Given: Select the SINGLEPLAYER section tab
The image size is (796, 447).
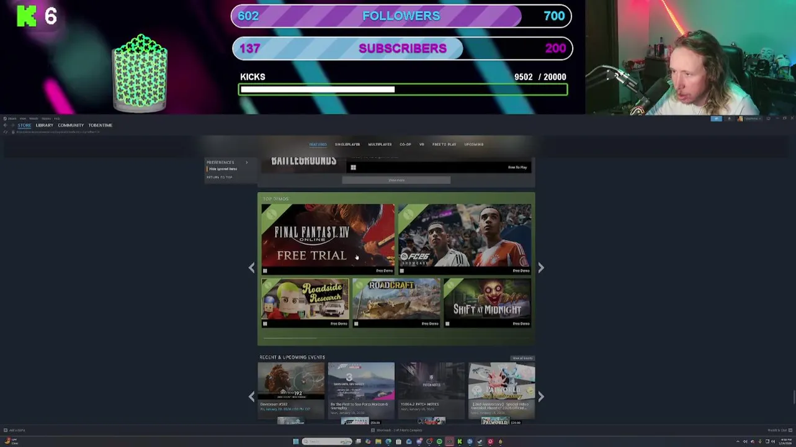Looking at the screenshot, I should click(347, 144).
